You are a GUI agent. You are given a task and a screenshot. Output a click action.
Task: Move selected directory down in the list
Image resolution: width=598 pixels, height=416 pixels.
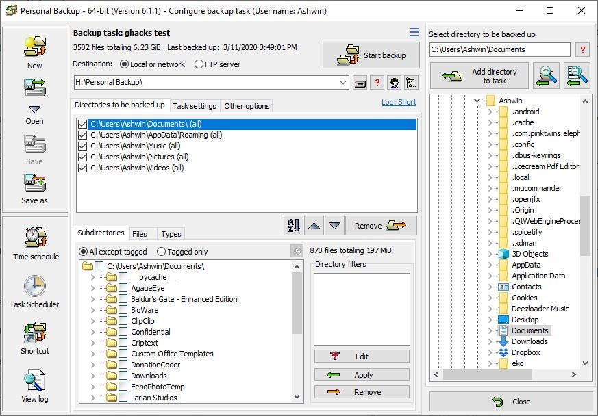334,226
